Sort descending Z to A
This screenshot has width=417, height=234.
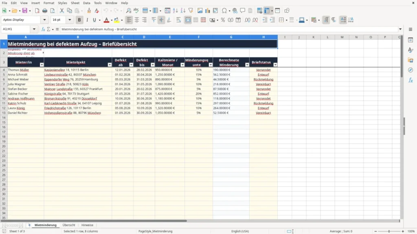coord(183,11)
